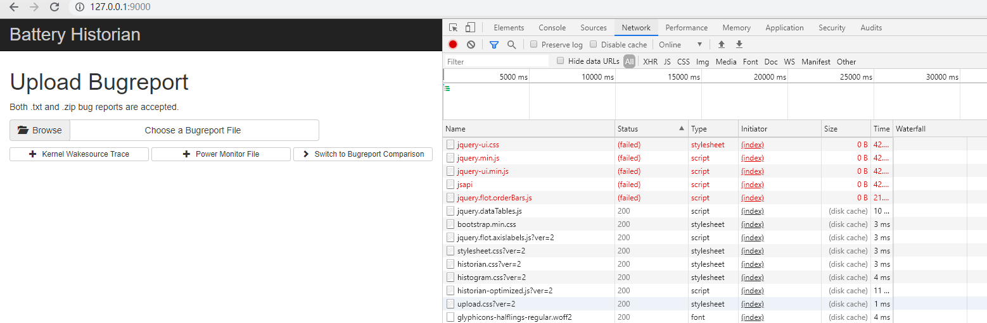Image resolution: width=987 pixels, height=323 pixels.
Task: Go forward using the browser forward arrow
Action: tap(34, 7)
